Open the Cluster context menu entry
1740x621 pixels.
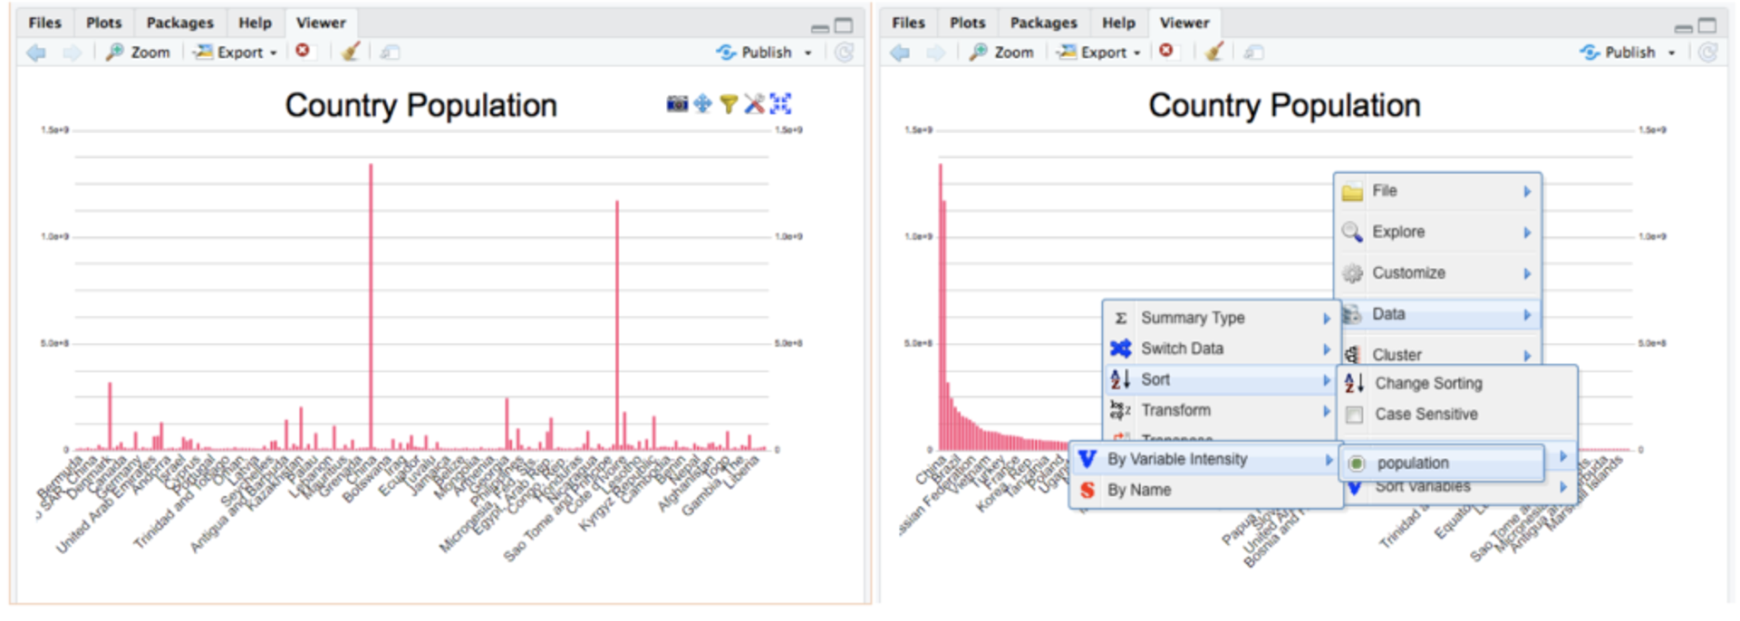click(x=1437, y=354)
